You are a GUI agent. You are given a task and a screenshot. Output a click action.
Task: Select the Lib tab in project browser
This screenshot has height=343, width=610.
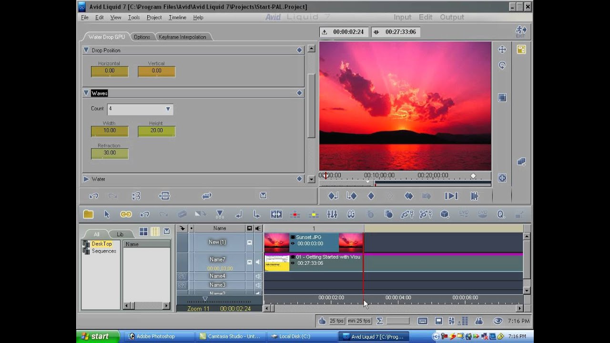click(x=120, y=234)
